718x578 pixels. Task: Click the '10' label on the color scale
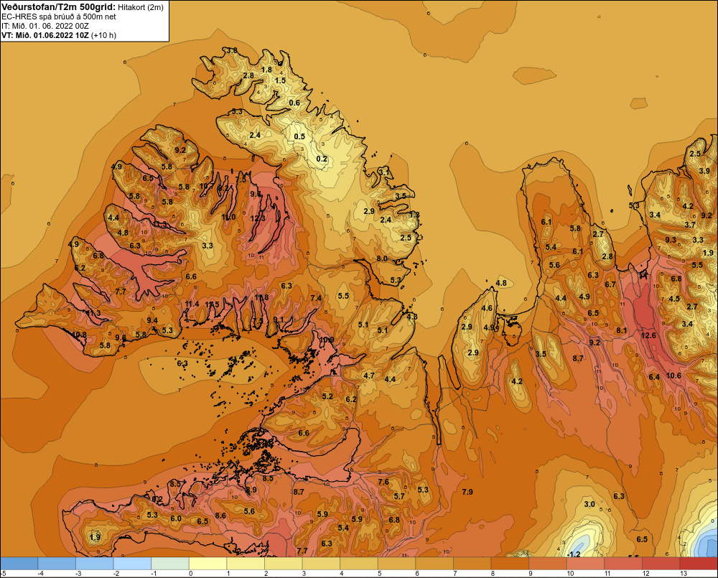click(570, 574)
